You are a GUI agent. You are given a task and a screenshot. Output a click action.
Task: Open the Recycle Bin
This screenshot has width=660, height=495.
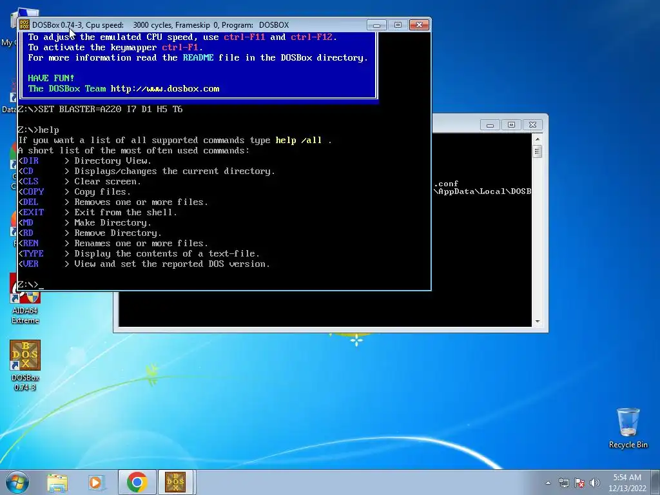[x=628, y=428]
